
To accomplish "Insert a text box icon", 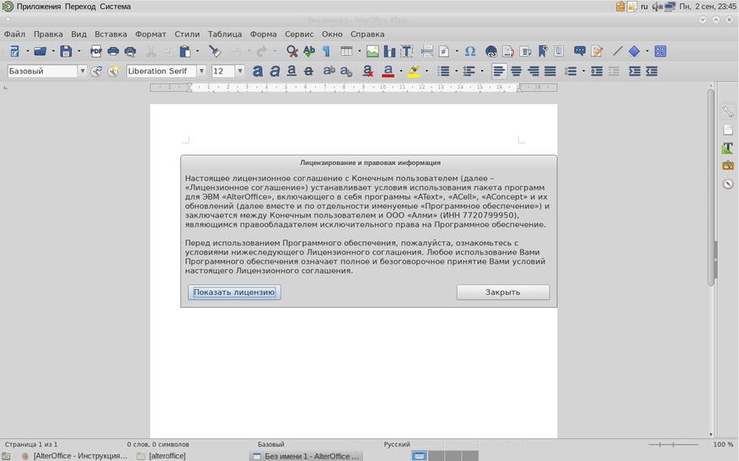I will click(x=406, y=51).
